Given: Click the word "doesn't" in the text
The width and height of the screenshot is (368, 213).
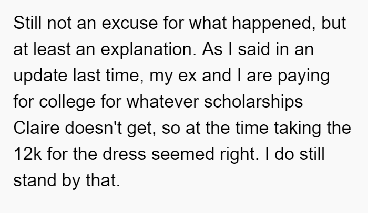Looking at the screenshot, I should (x=93, y=128).
